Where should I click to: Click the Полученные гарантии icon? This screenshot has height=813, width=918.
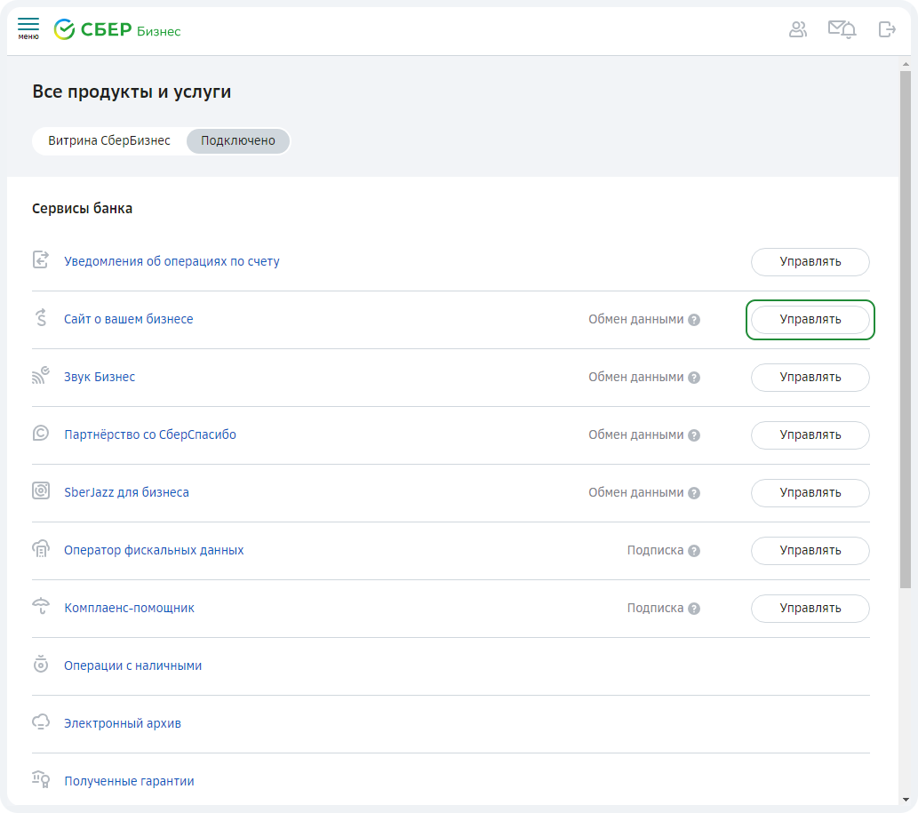tap(40, 779)
